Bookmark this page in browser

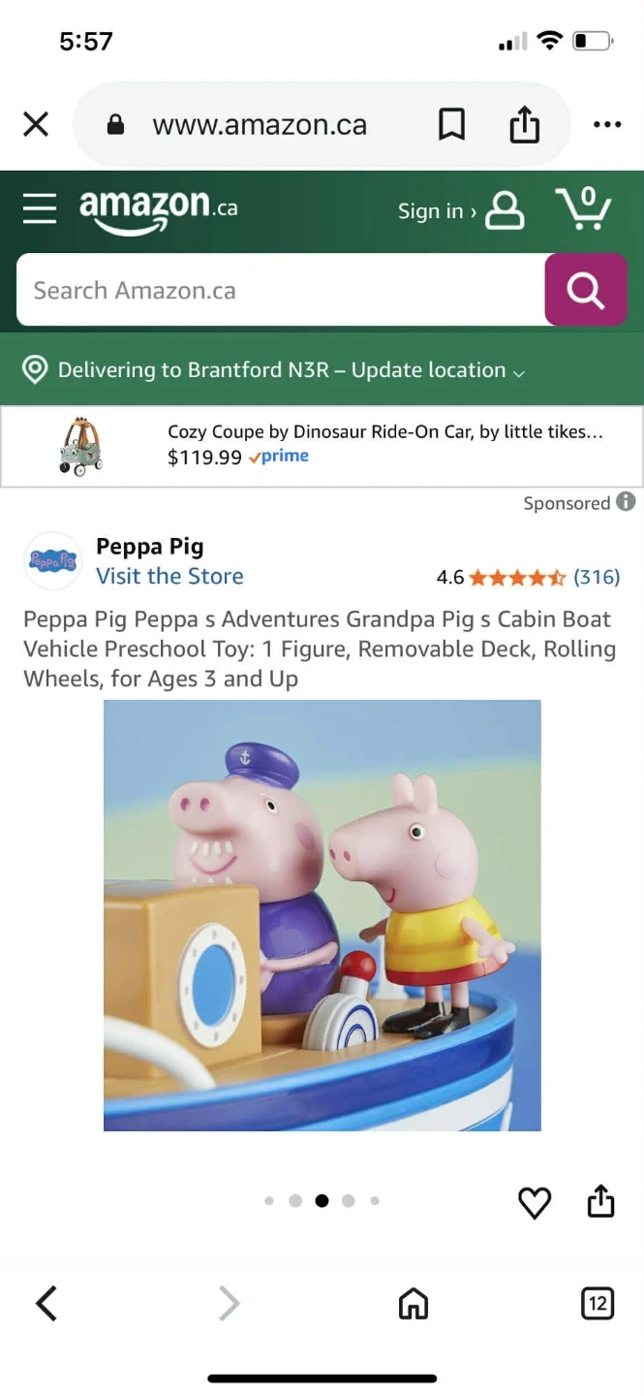tap(451, 124)
